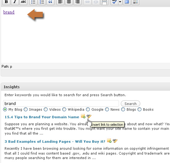The height and width of the screenshot is (163, 170).
Task: Toggle bold formatting in editor toolbar
Action: [6, 2]
